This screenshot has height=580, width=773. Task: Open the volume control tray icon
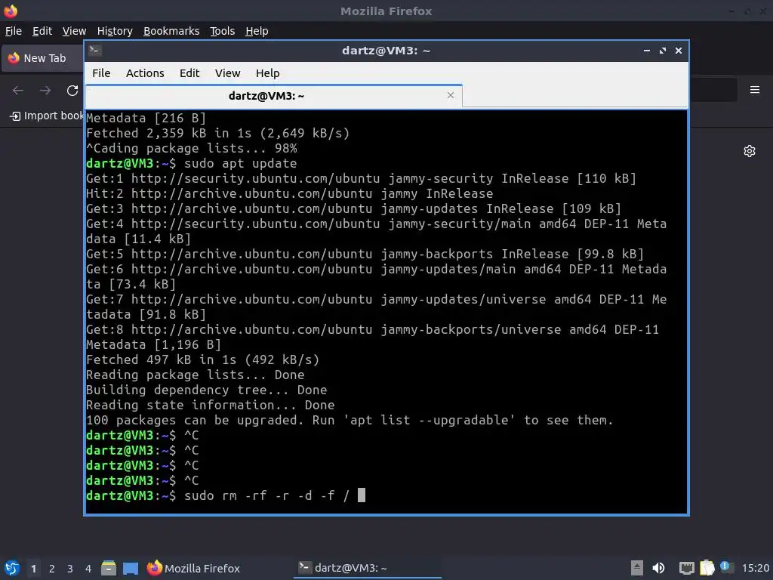point(658,568)
